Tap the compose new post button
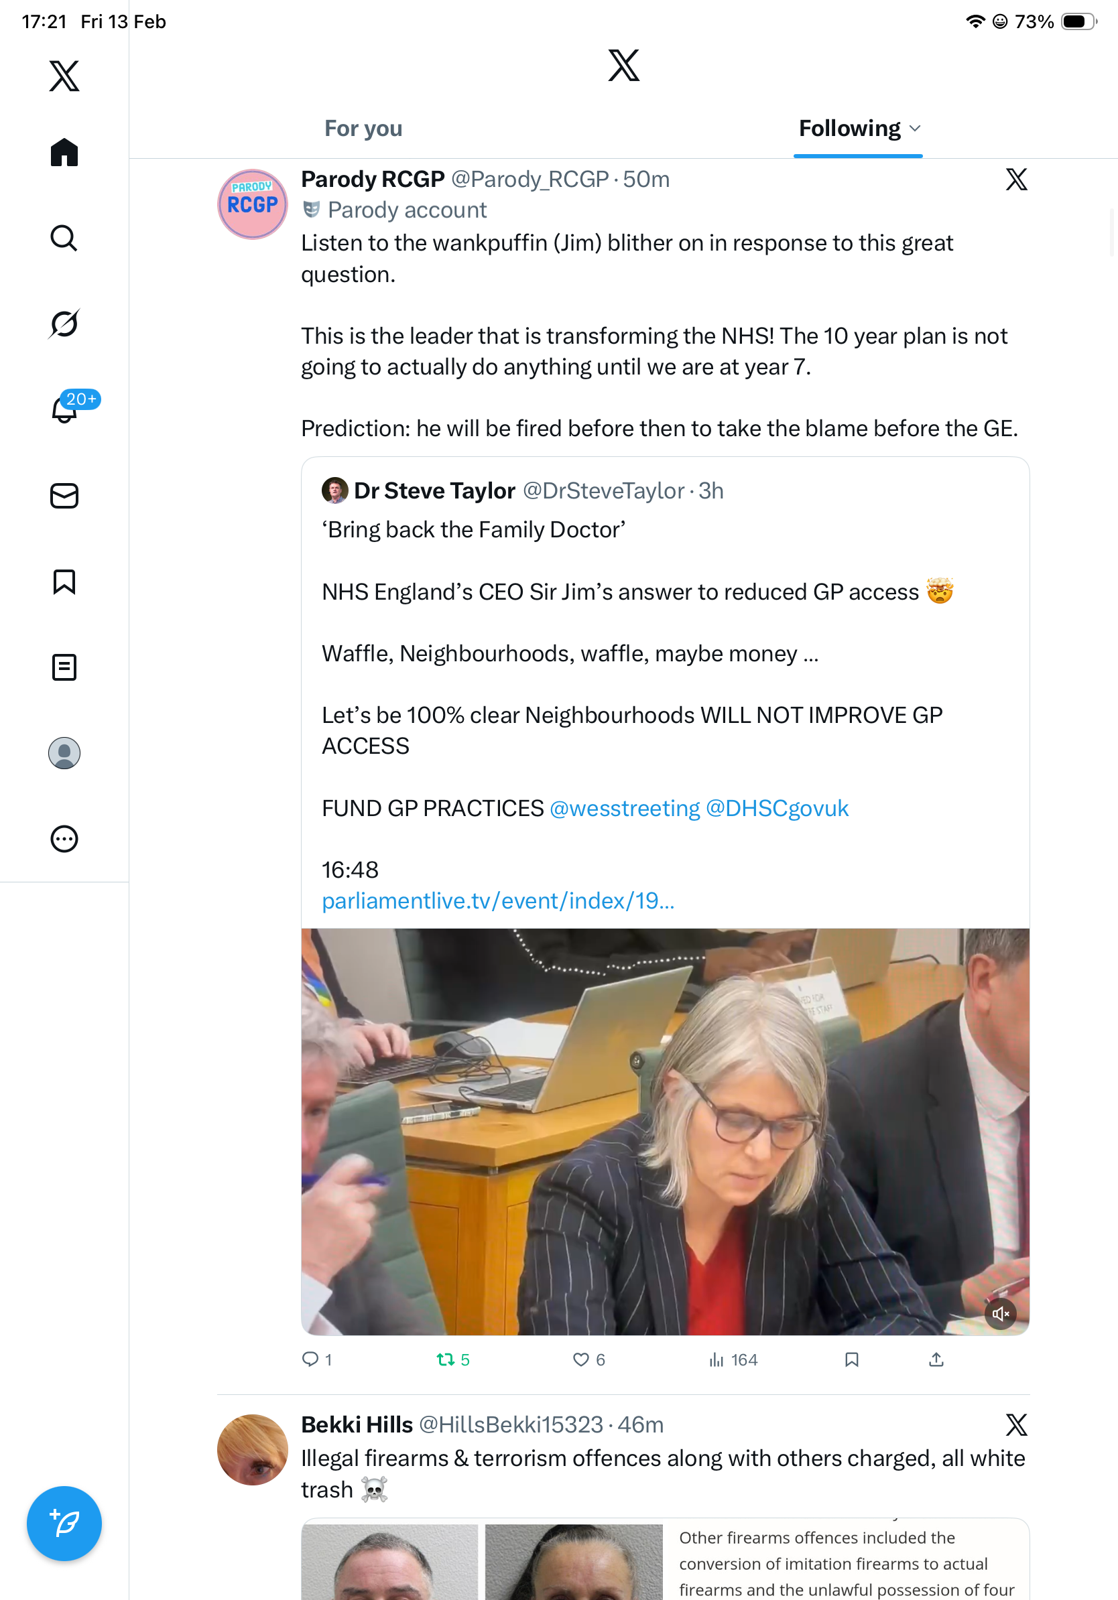The image size is (1118, 1600). 64,1524
